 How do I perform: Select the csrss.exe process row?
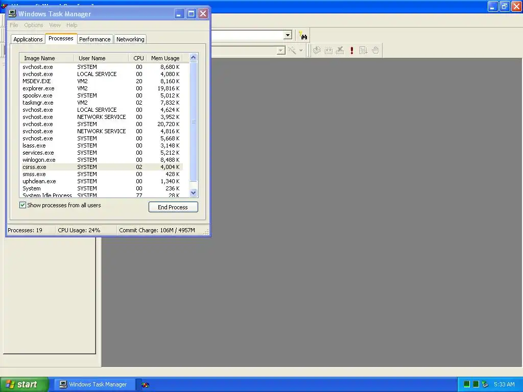101,167
